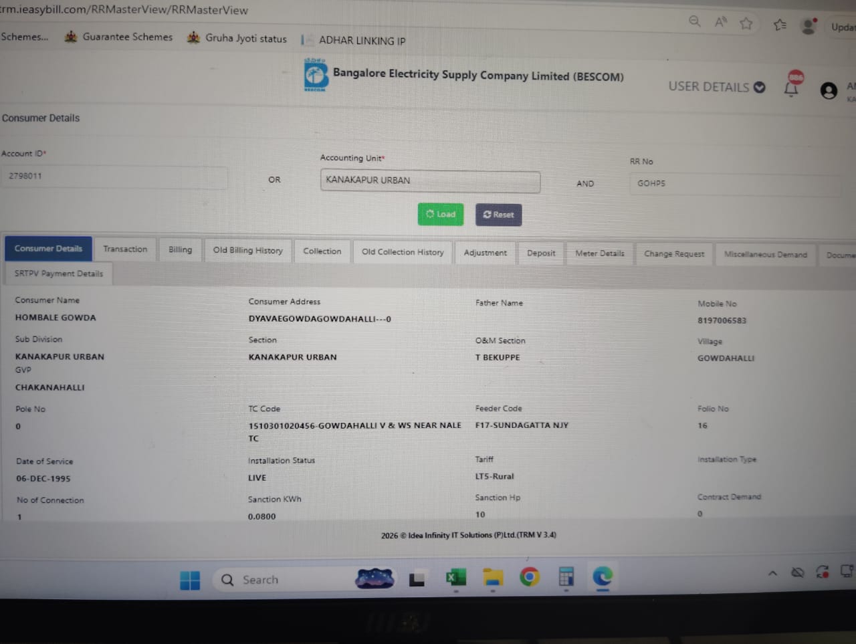Viewport: 856px width, 644px height.
Task: Select the feeder code F17-SUNDAGATTA NJY
Action: (x=522, y=425)
